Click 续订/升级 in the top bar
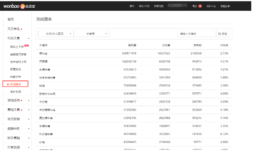253x151 pixels. point(143,6)
